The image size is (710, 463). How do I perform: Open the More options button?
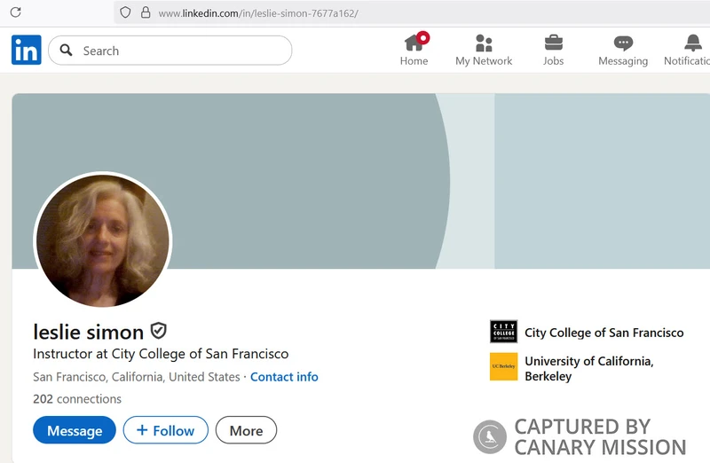246,430
